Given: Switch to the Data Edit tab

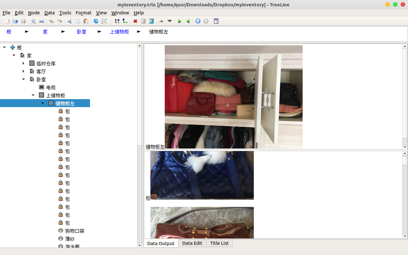Looking at the screenshot, I should tap(192, 243).
